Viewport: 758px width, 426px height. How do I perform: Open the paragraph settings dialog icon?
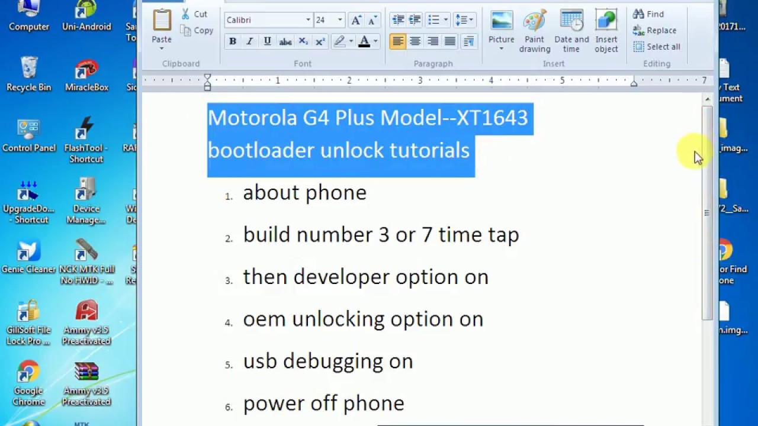(468, 41)
